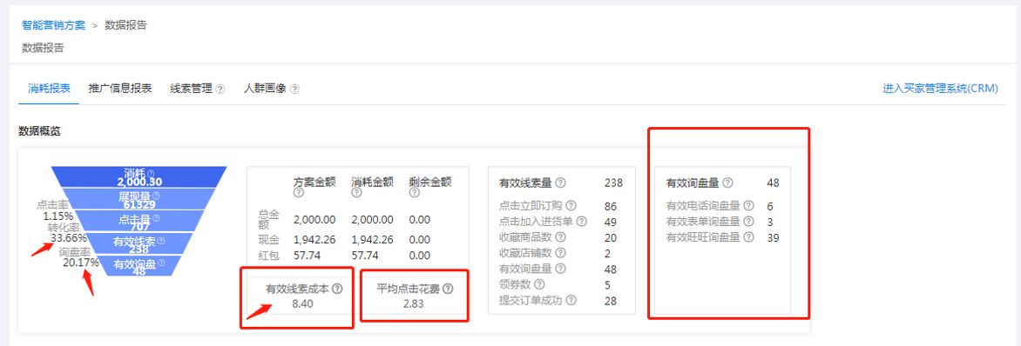Open help icon next to 线索管理 tab
Viewport: 1021px width, 346px height.
click(220, 90)
